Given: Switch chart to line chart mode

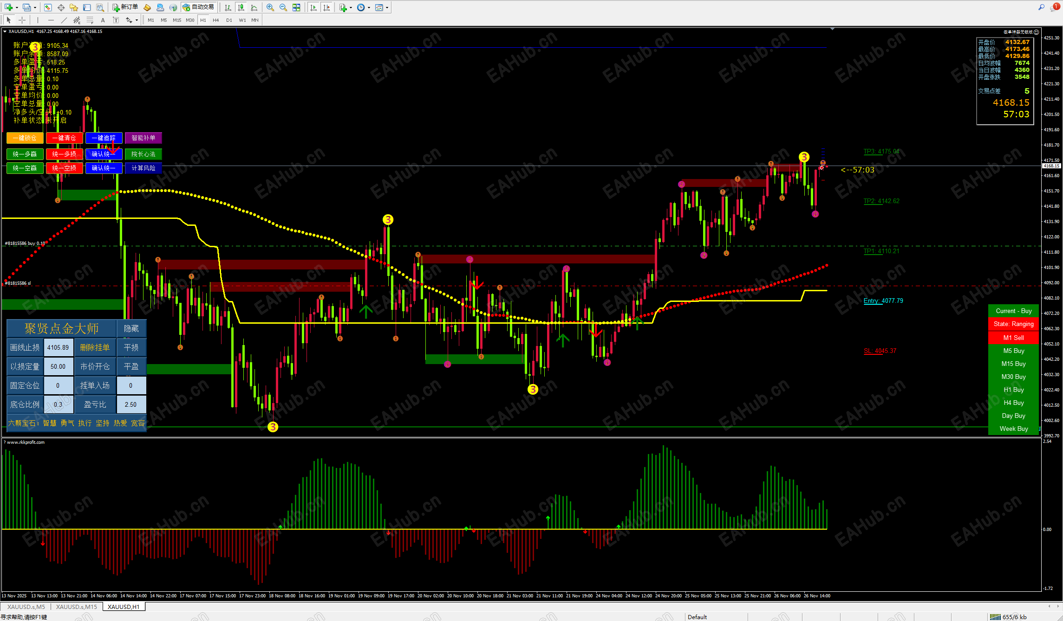Looking at the screenshot, I should 254,7.
